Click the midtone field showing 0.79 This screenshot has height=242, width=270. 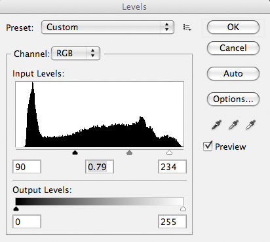[100, 167]
